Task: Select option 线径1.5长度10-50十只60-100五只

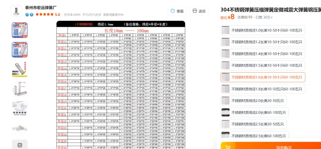Action: click(263, 66)
